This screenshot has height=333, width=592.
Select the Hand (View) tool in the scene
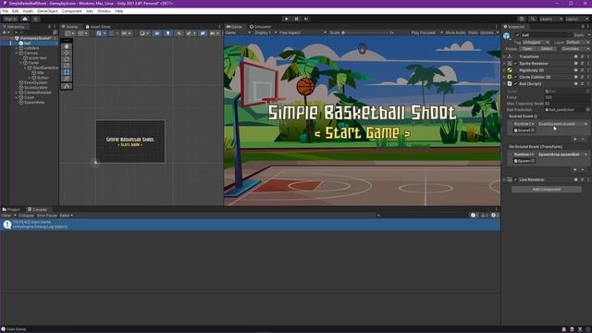pos(67,46)
